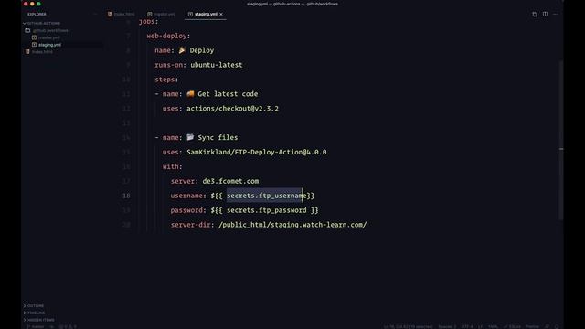Click the highlighted secrets.ftp_username text
Image resolution: width=585 pixels, height=329 pixels.
(266, 196)
